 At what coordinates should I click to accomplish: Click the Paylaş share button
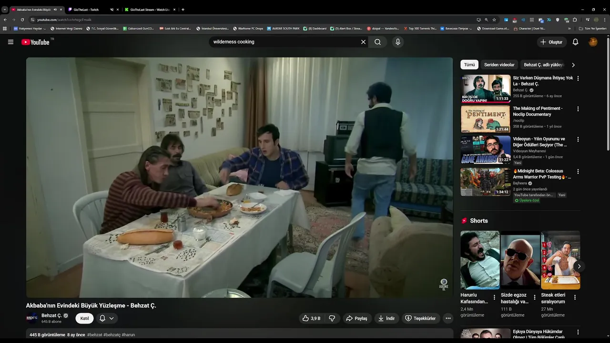[357, 318]
